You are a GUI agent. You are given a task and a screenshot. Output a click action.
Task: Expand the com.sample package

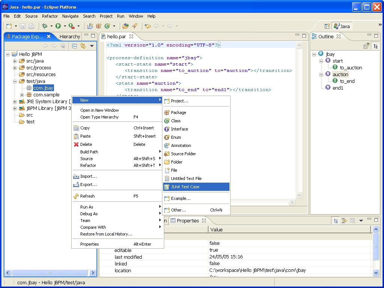coord(22,95)
